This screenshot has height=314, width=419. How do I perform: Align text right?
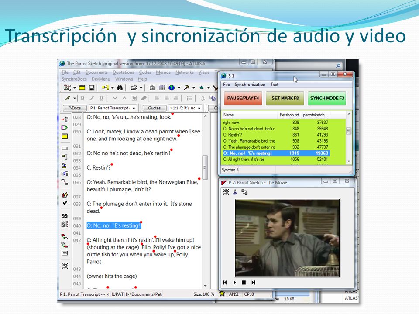pyautogui.click(x=175, y=98)
